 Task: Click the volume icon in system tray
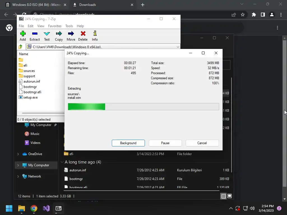click(252, 208)
